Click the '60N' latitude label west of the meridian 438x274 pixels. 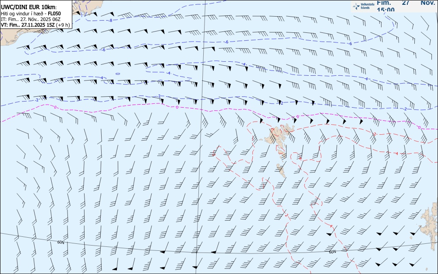[60, 242]
